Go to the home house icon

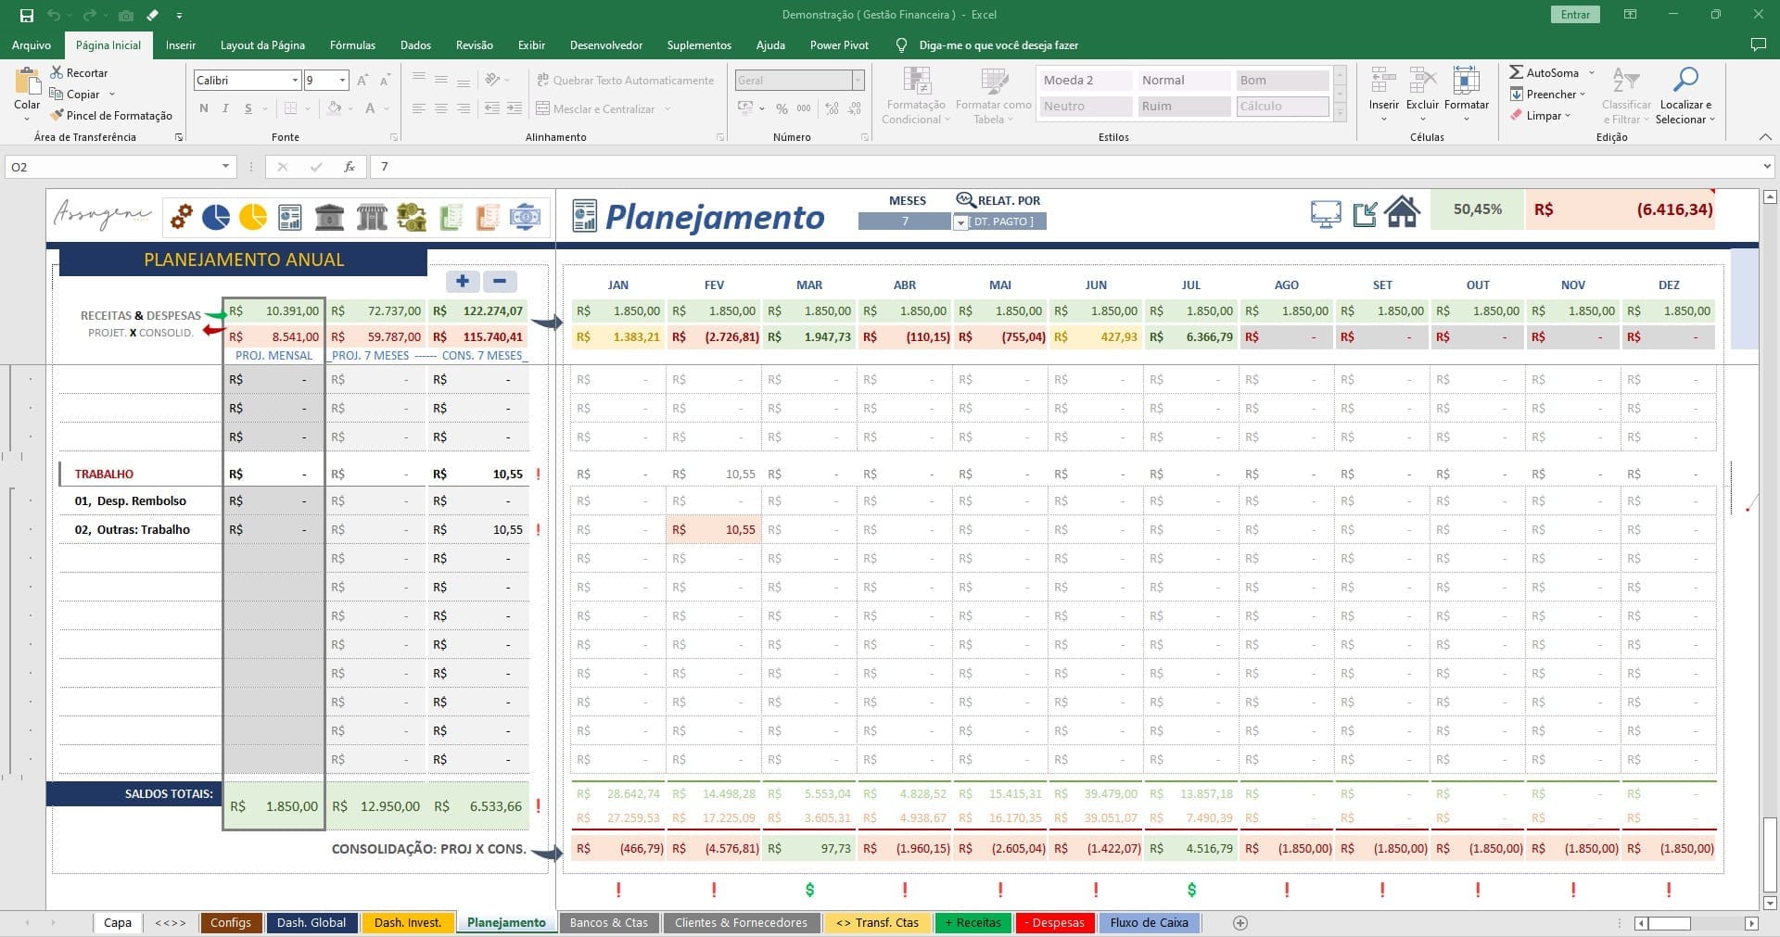[x=1402, y=212]
